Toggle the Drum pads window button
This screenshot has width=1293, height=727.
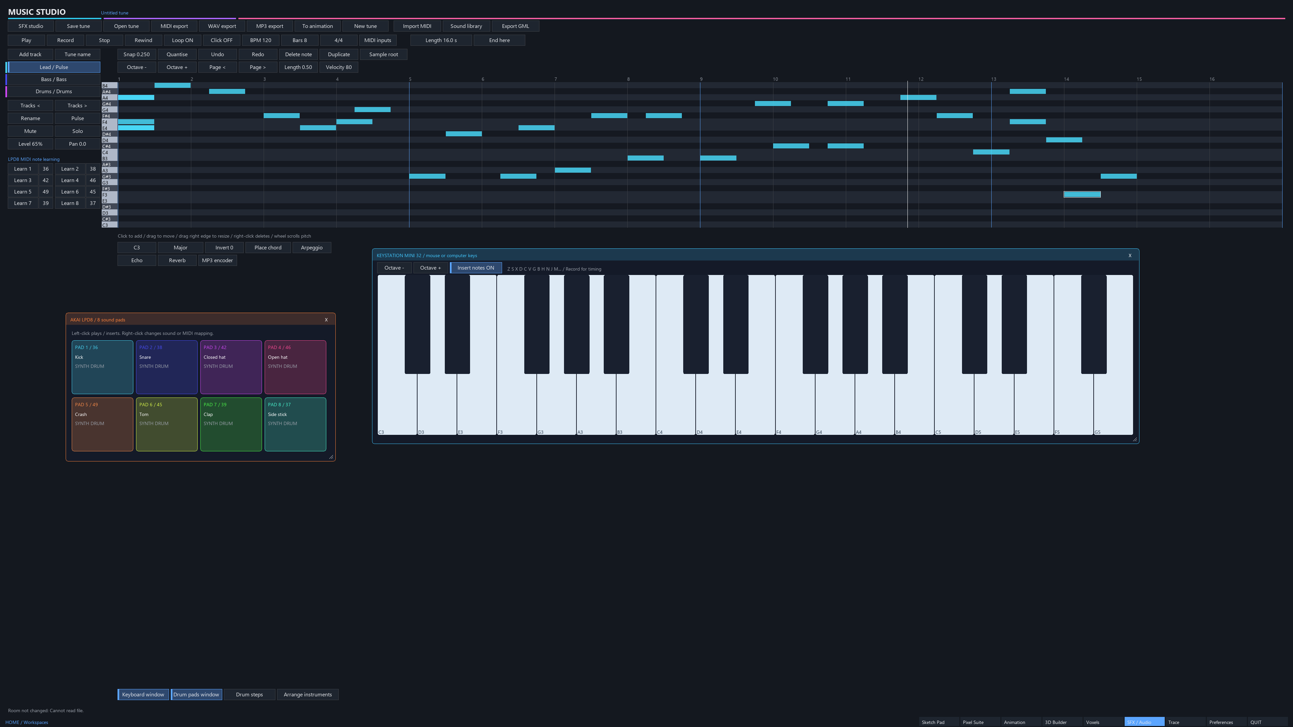click(x=196, y=694)
